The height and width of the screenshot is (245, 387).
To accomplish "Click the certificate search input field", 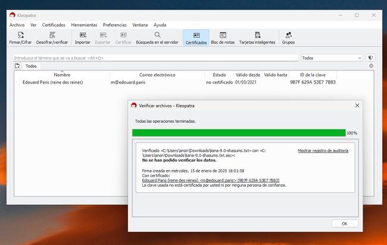I will click(x=155, y=58).
